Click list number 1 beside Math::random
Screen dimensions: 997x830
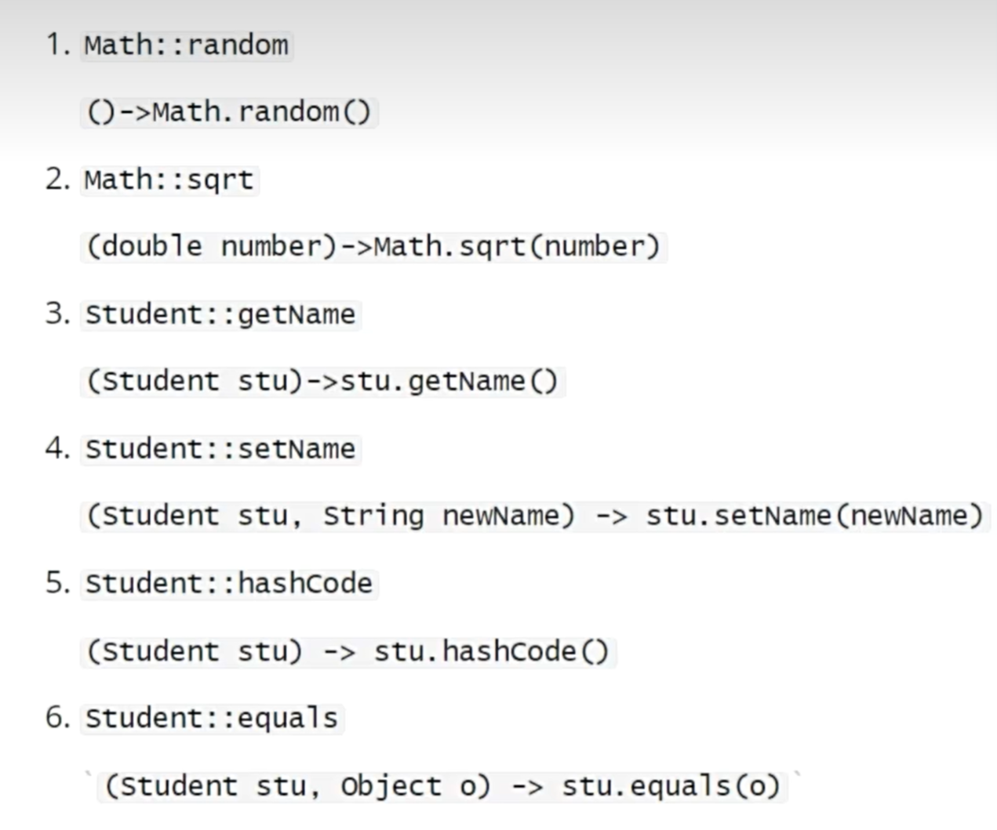click(56, 45)
